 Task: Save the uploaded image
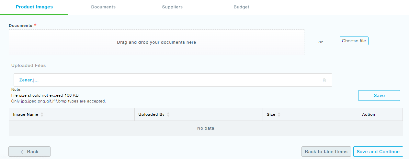point(379,95)
